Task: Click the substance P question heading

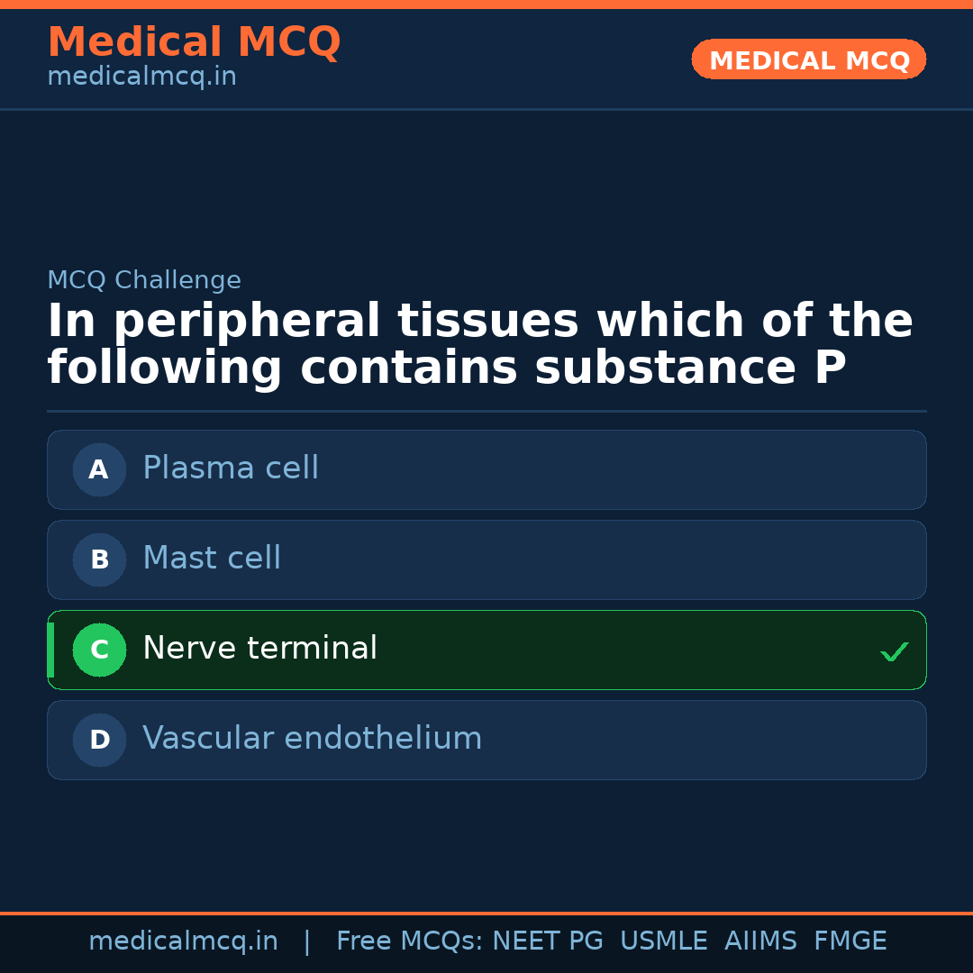Action: point(480,345)
